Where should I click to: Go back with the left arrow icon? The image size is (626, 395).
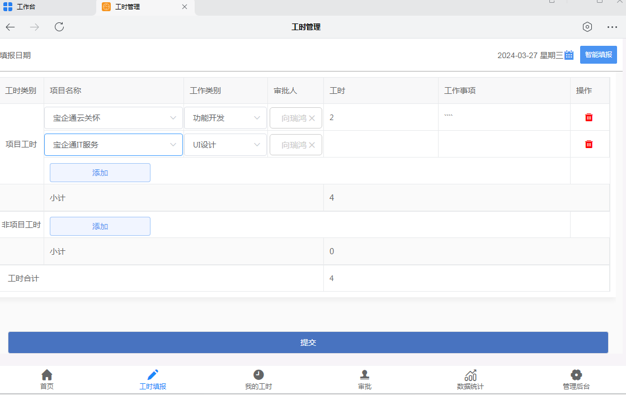click(11, 27)
